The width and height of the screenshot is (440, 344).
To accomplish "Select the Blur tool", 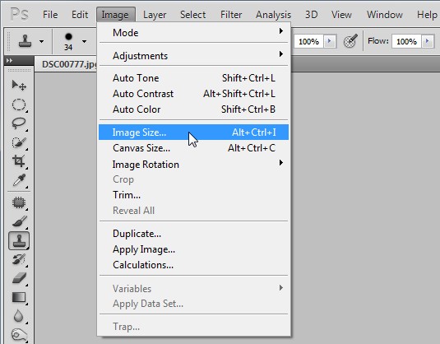I will [x=19, y=316].
